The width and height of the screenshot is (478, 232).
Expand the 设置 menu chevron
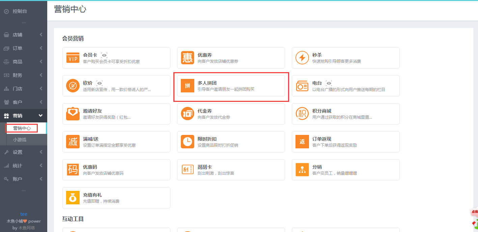point(41,152)
